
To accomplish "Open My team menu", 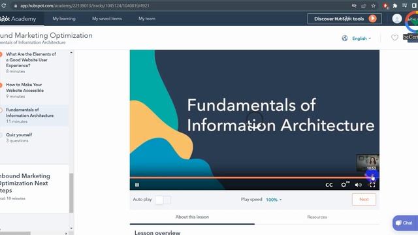I will point(147,19).
